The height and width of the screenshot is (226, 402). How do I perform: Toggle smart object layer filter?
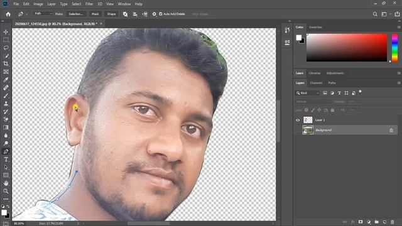(x=354, y=93)
